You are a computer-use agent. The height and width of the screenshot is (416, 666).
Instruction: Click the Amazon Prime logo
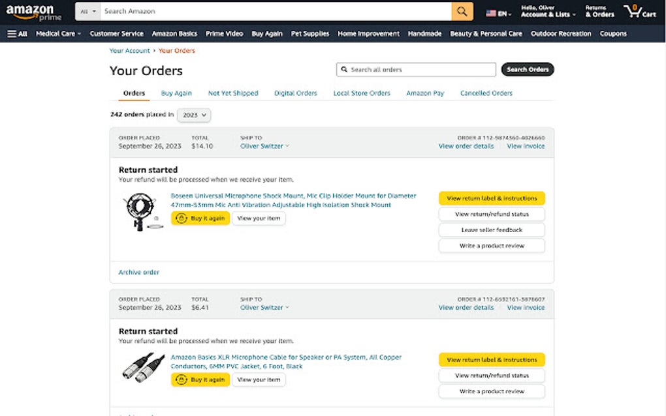pyautogui.click(x=29, y=11)
